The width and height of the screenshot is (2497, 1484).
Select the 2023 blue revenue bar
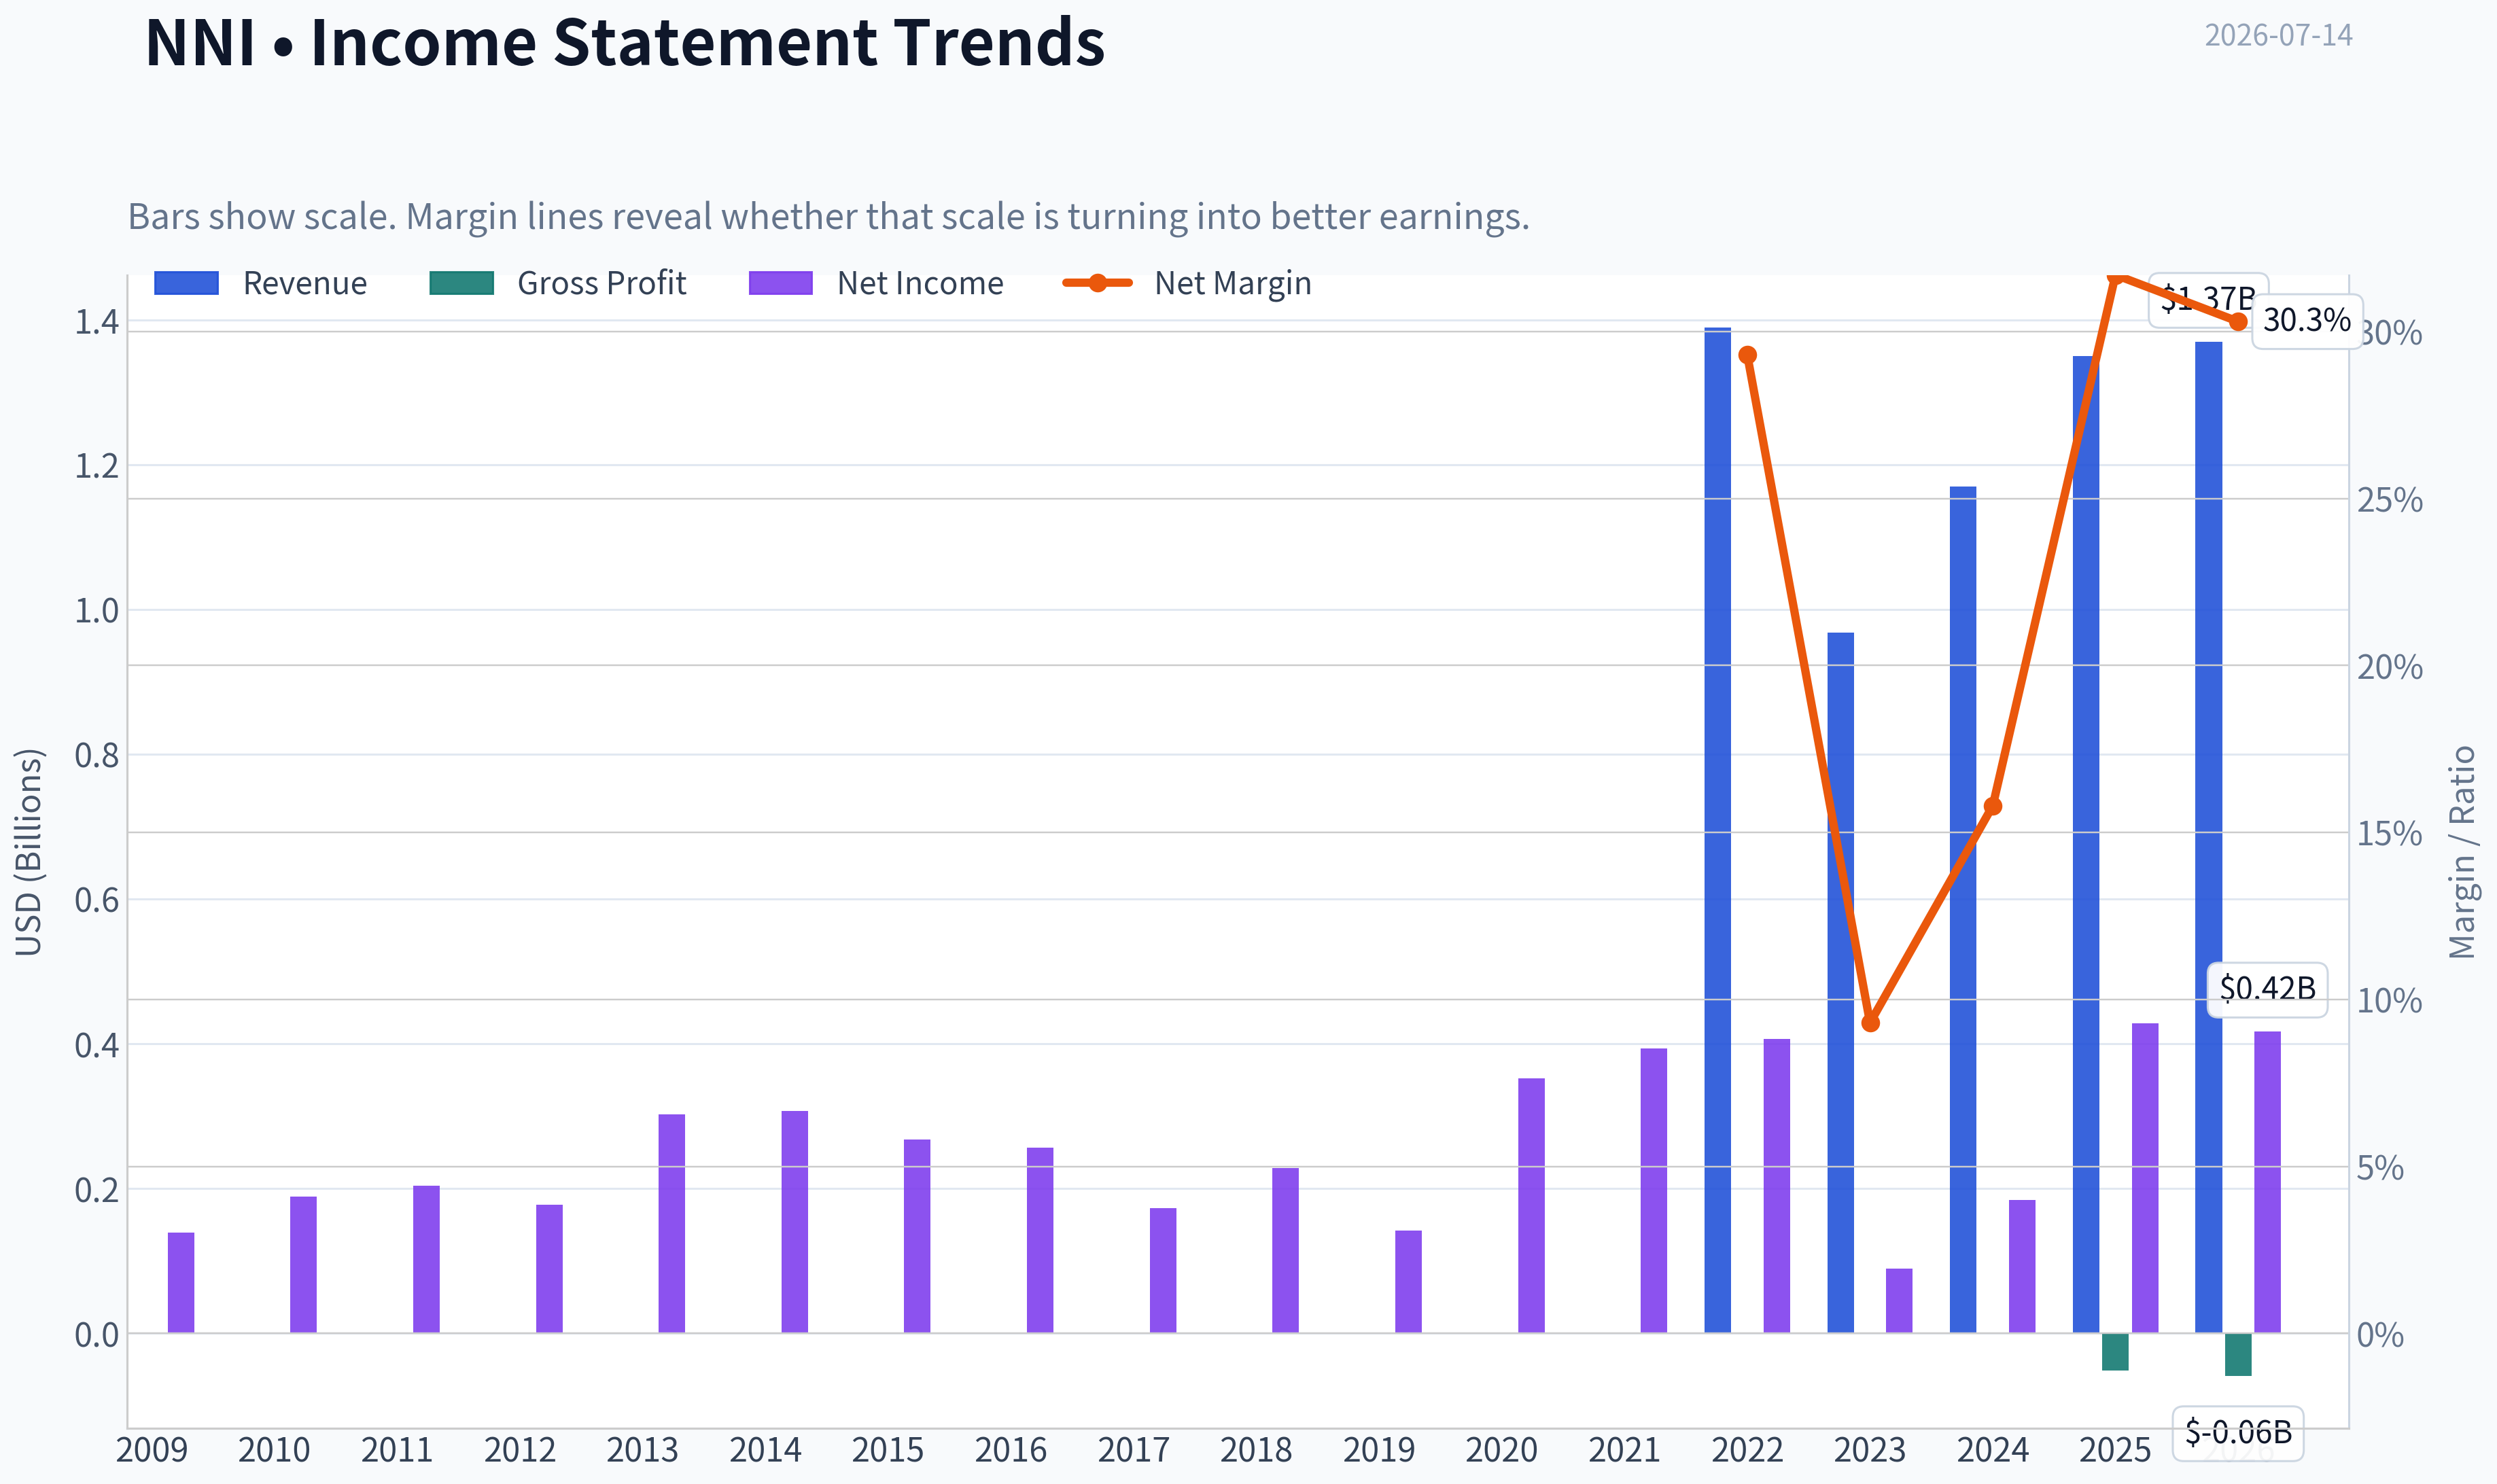tap(1840, 982)
